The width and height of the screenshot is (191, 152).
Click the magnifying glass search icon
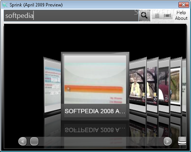tap(144, 16)
